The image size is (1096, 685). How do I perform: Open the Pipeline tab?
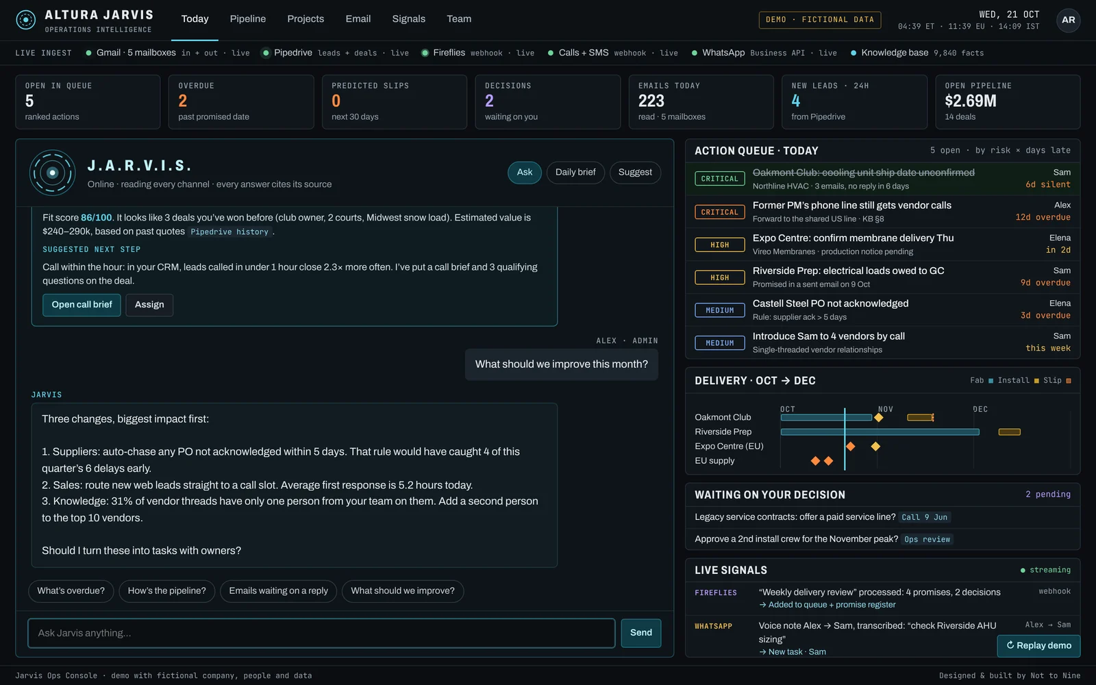[247, 19]
